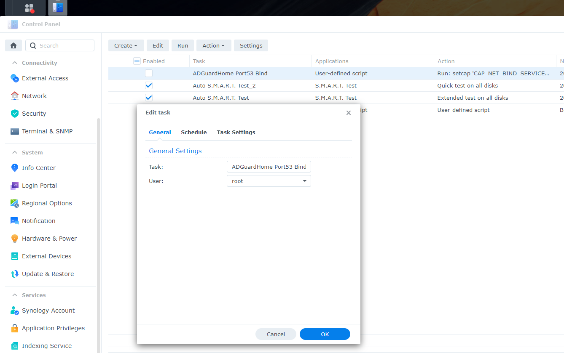
Task: Click the Task name input field
Action: tap(269, 167)
